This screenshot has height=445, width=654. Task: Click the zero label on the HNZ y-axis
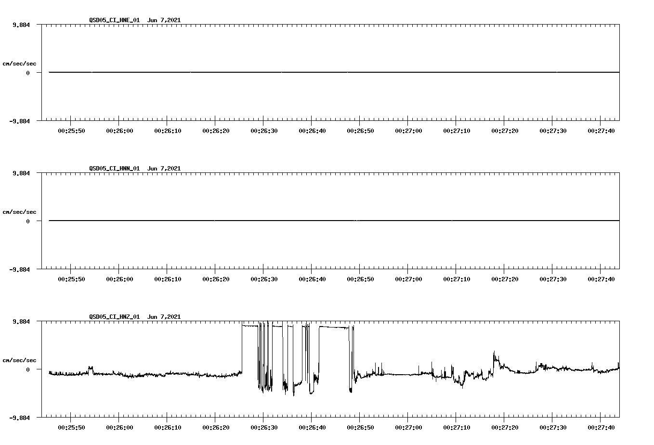28,369
